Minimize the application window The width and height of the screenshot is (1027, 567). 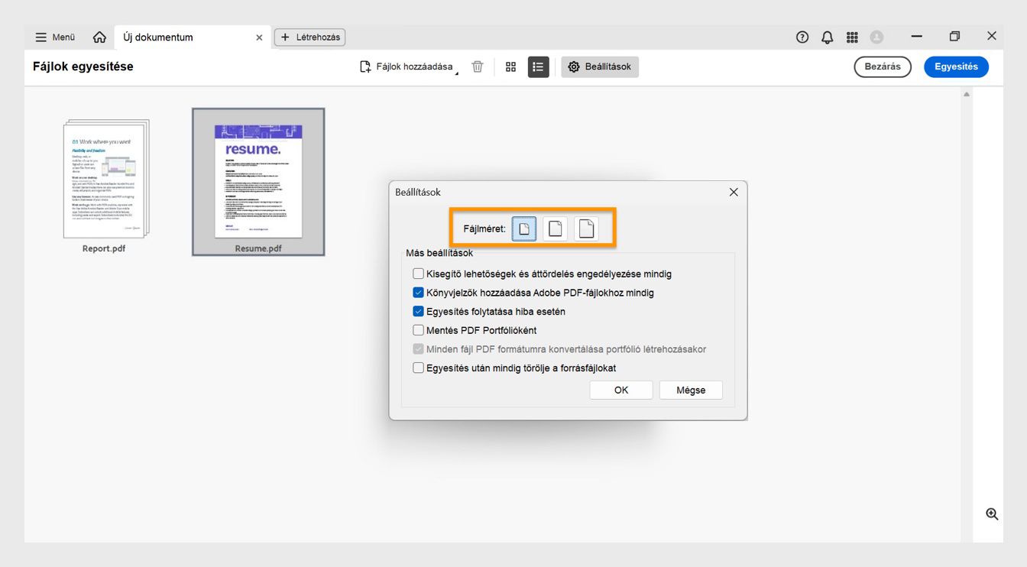click(917, 37)
